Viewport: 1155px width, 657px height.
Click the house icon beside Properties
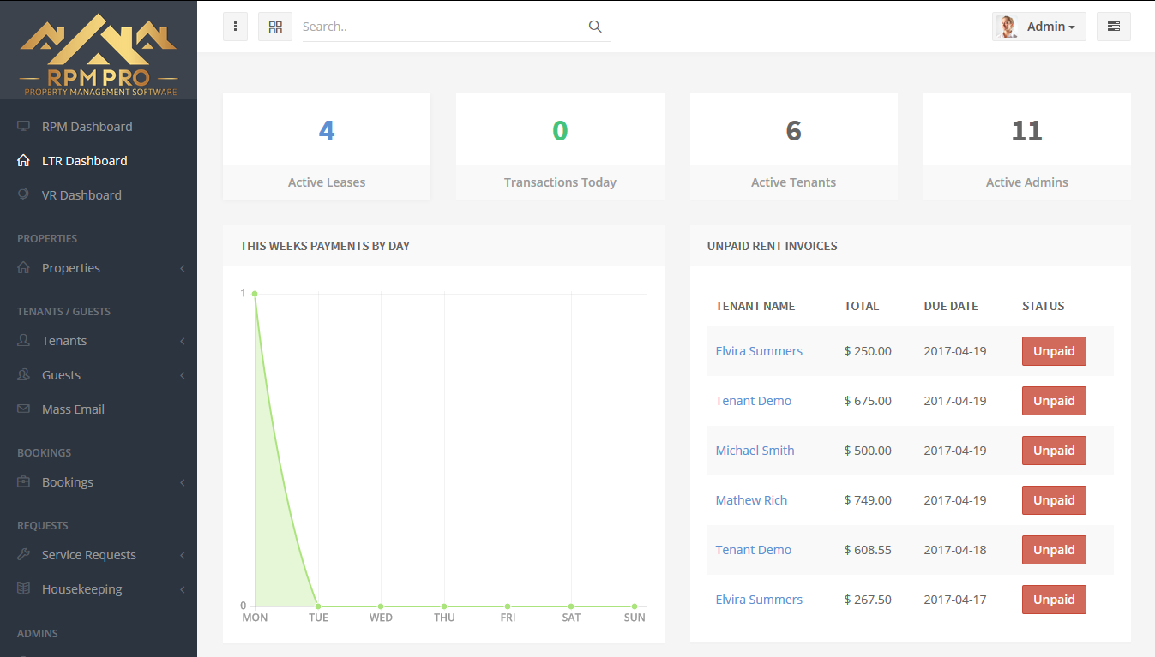pos(23,267)
